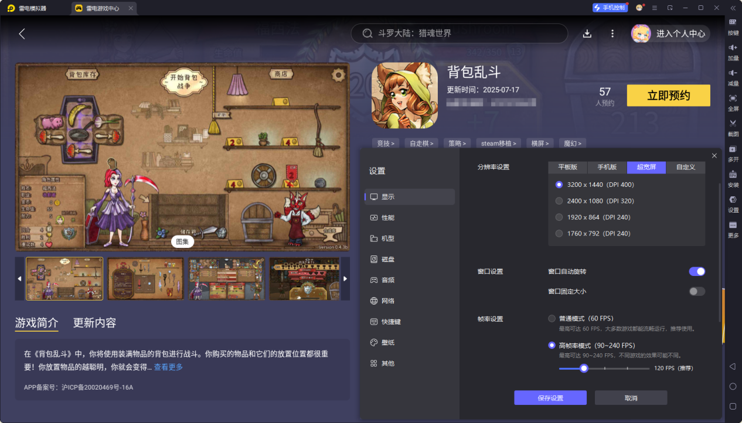
Task: Open the 魔幻 > tag
Action: click(x=572, y=143)
